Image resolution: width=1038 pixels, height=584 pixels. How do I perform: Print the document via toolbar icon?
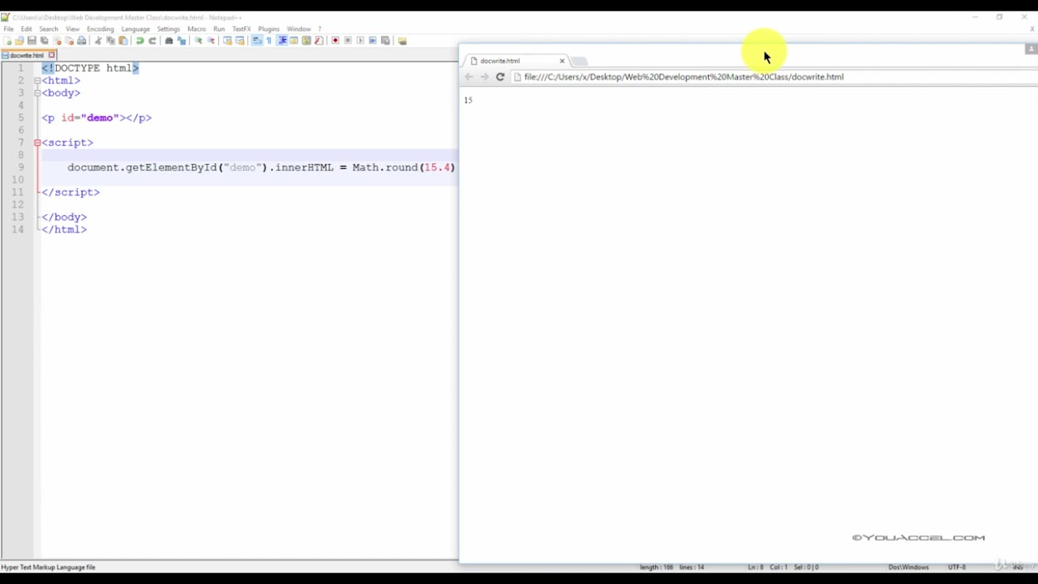click(81, 41)
